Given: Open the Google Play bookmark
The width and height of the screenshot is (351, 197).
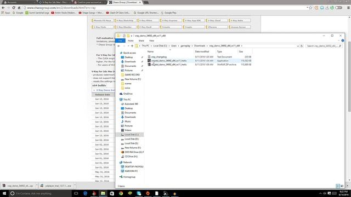Looking at the screenshot, I should point(169,13).
